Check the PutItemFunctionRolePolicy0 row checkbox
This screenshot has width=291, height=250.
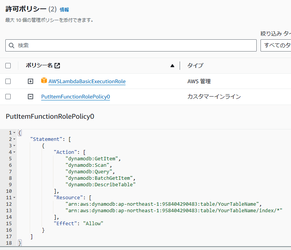tap(8, 97)
